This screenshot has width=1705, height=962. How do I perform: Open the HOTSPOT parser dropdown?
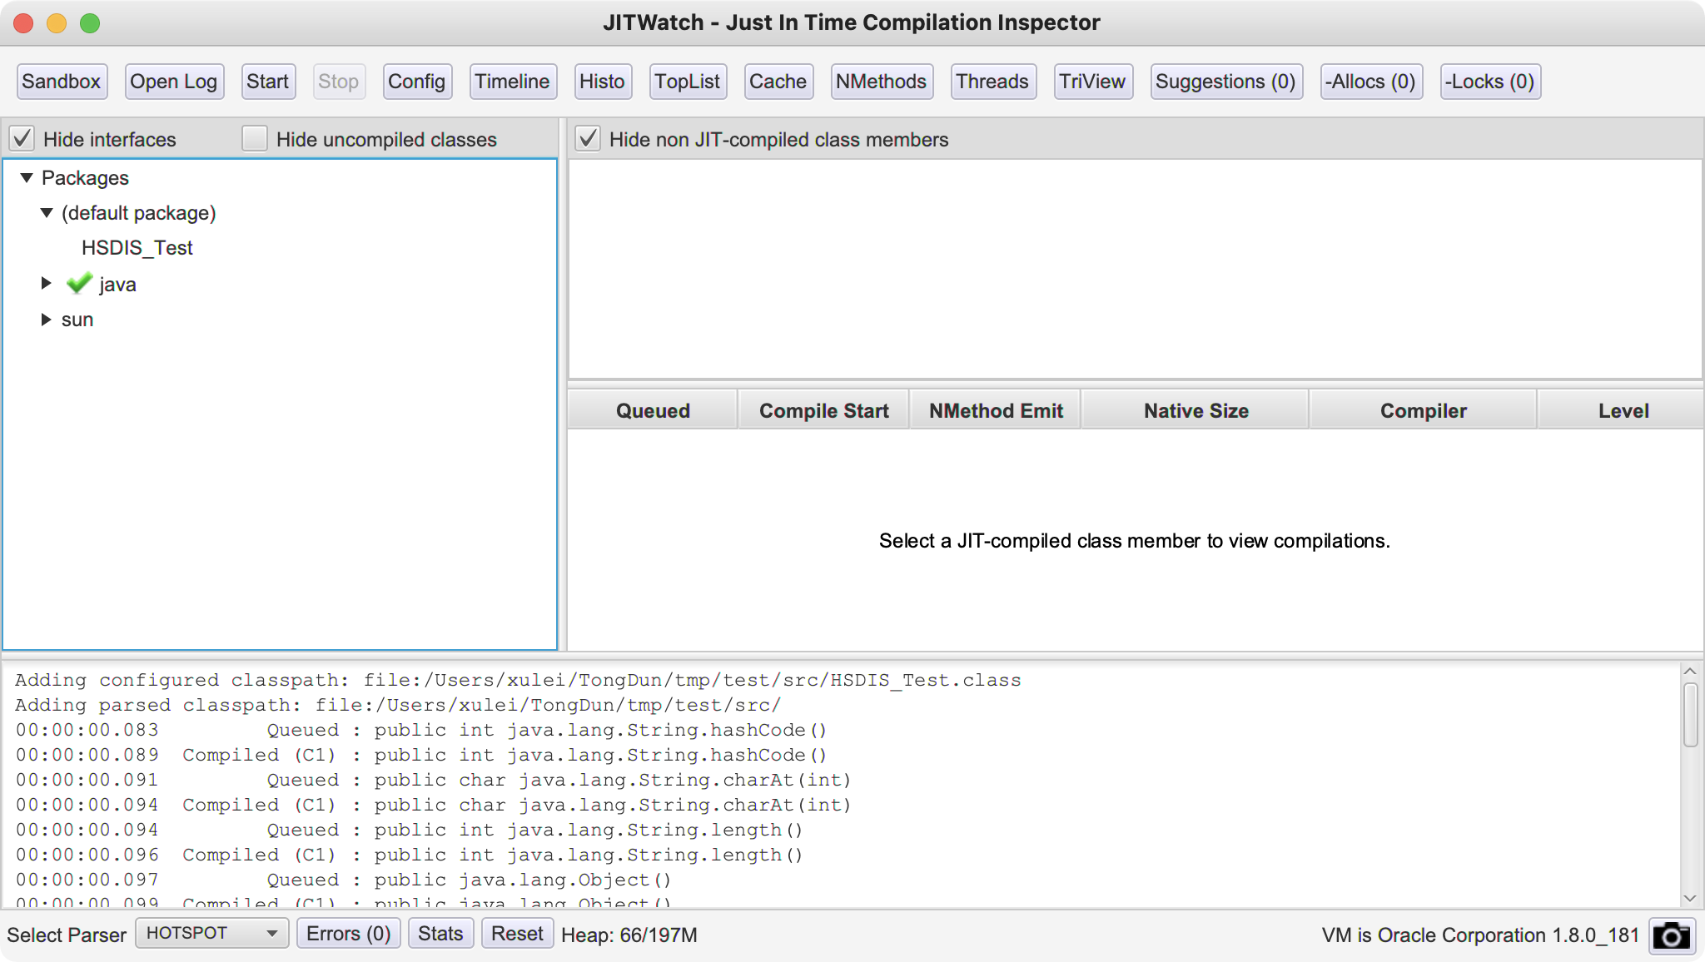tap(211, 934)
